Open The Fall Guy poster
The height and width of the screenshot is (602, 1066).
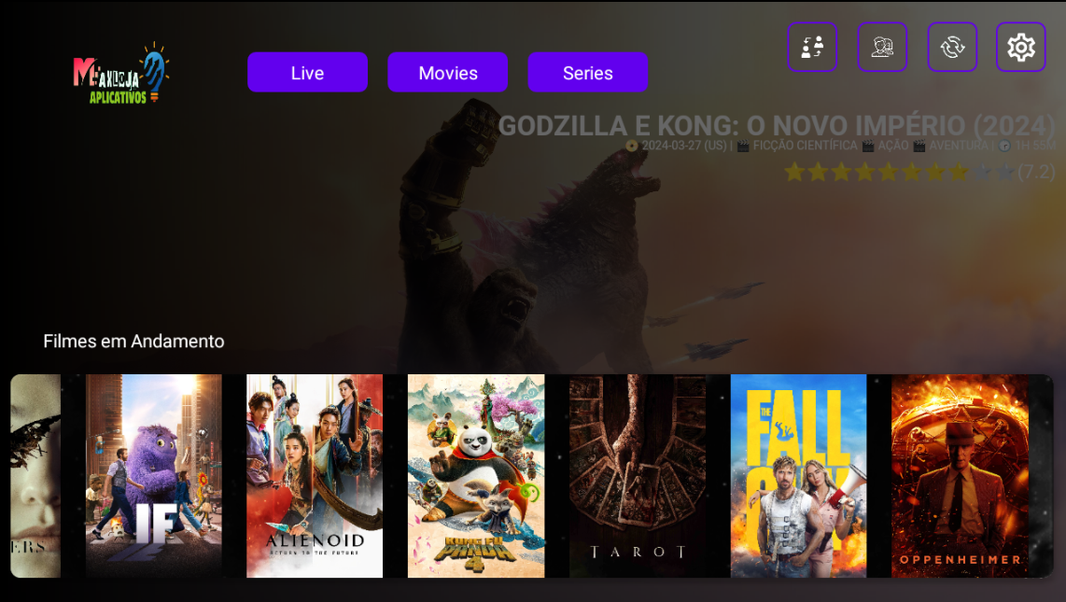point(798,476)
